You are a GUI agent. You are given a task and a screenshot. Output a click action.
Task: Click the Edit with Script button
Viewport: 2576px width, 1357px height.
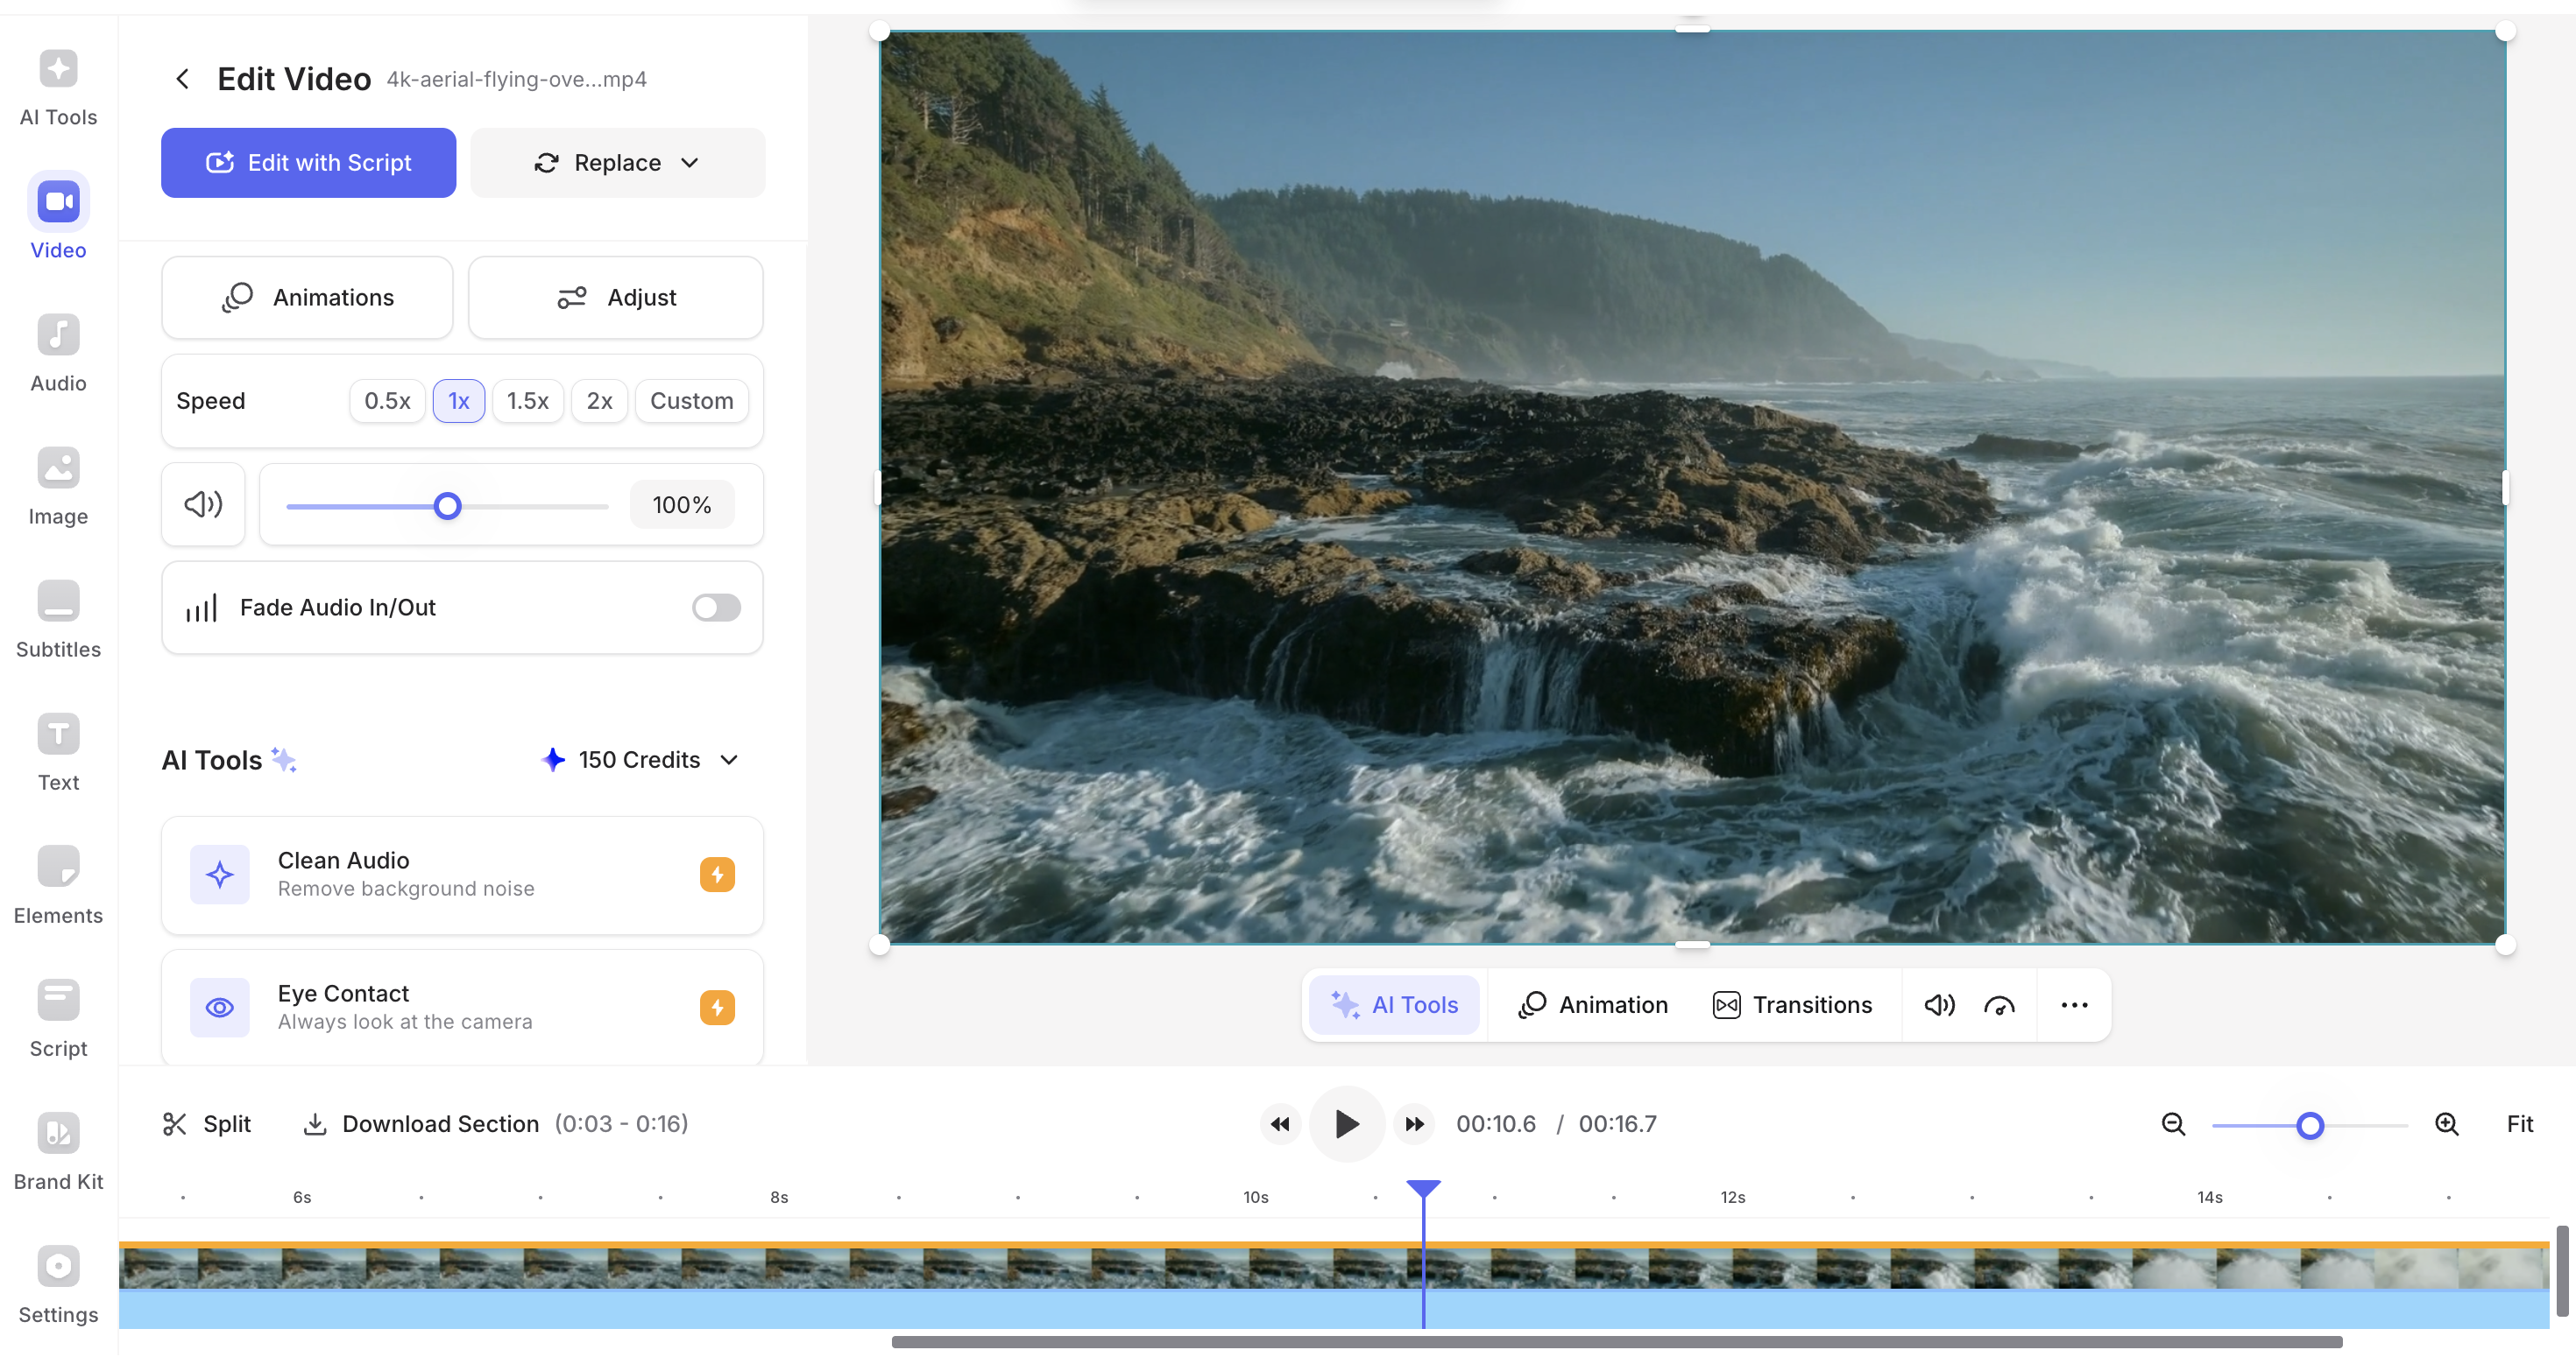tap(308, 162)
